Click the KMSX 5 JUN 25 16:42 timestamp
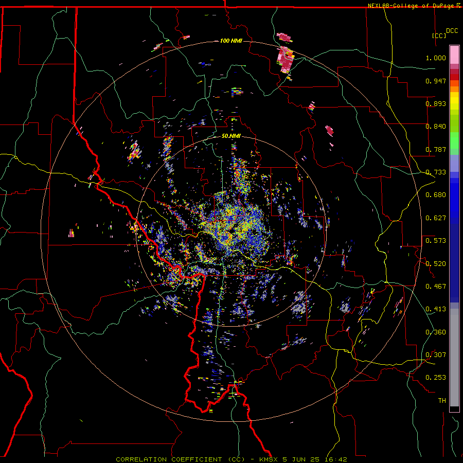 (303, 459)
